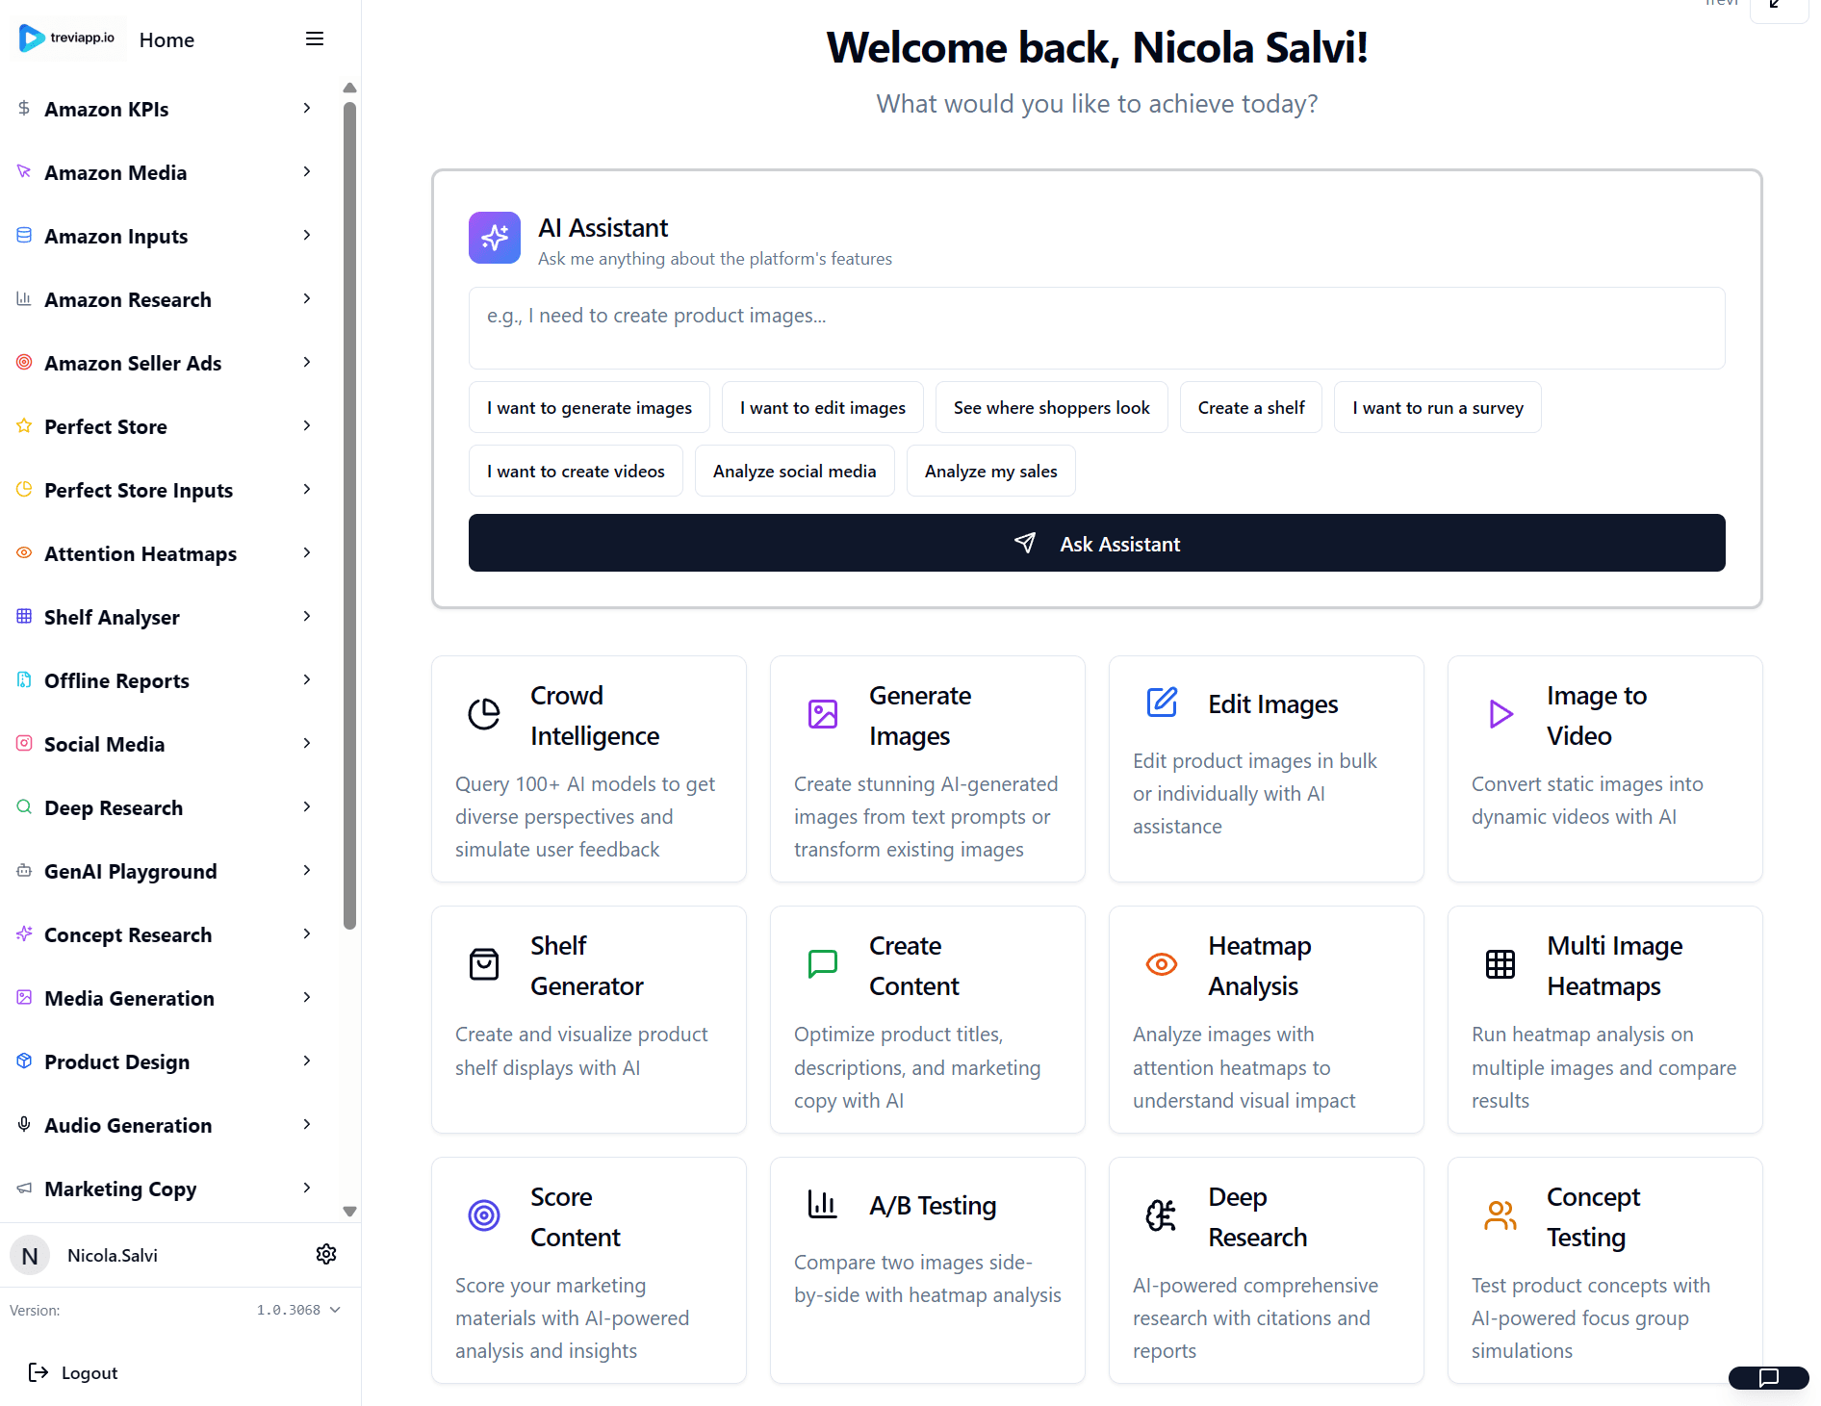The height and width of the screenshot is (1406, 1821).
Task: Open the chat bubble in the bottom corner
Action: (x=1768, y=1378)
